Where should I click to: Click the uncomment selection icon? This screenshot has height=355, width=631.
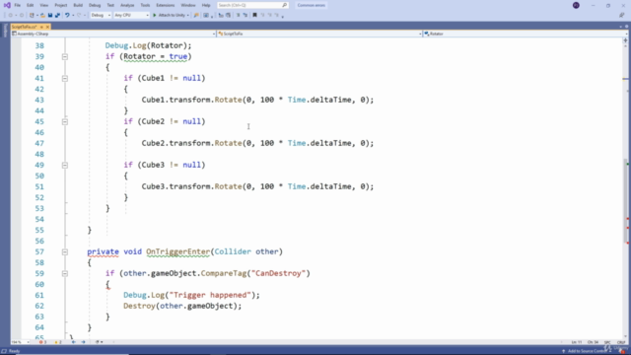tap(245, 16)
